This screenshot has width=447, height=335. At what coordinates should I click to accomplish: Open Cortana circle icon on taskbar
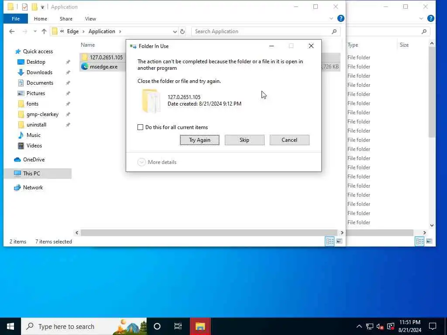(157, 326)
